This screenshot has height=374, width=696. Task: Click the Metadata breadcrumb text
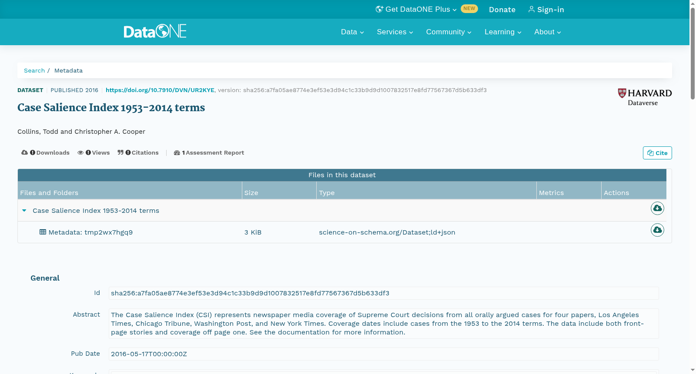68,70
